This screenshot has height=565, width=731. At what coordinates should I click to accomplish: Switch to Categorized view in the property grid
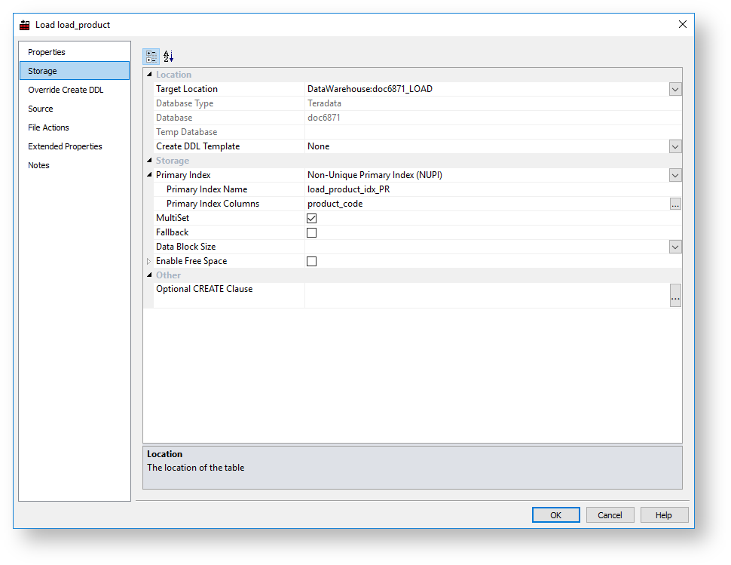coord(151,57)
